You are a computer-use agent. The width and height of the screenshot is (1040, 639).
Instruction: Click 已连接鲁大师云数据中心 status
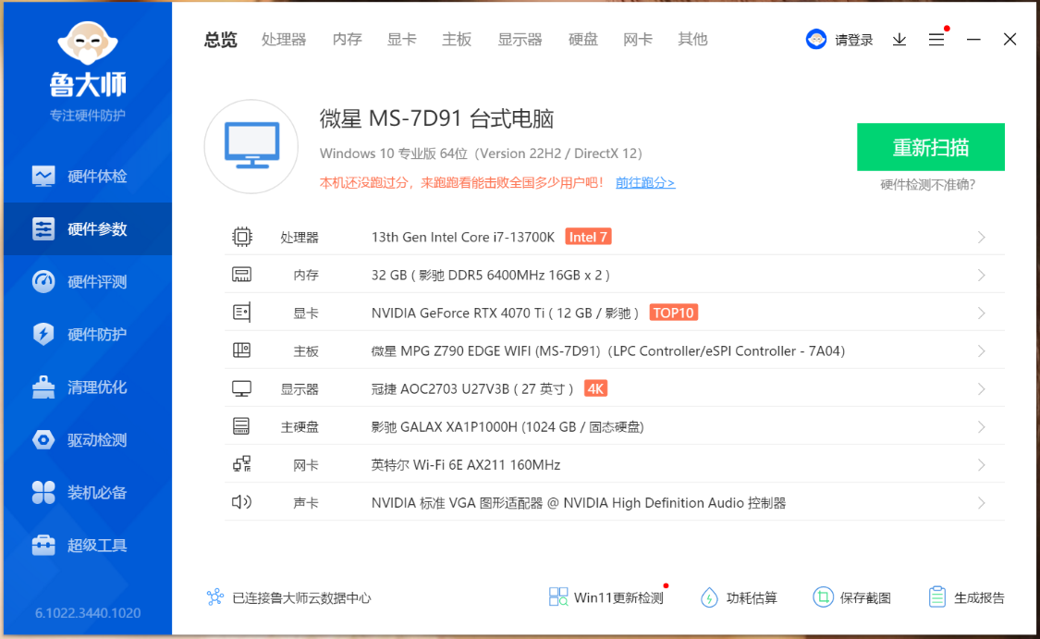288,598
